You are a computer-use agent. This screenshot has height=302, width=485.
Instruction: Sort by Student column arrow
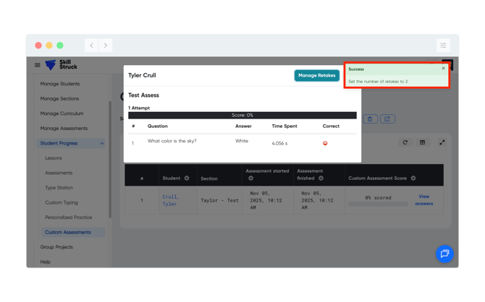click(187, 178)
